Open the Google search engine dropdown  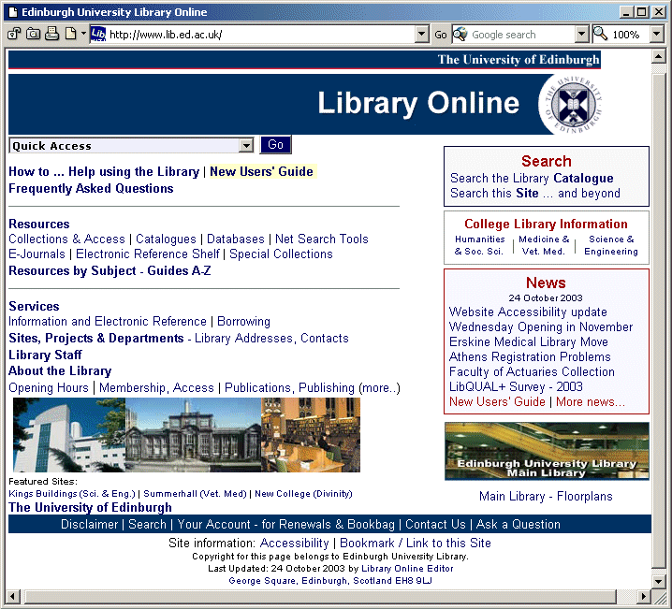pyautogui.click(x=581, y=35)
